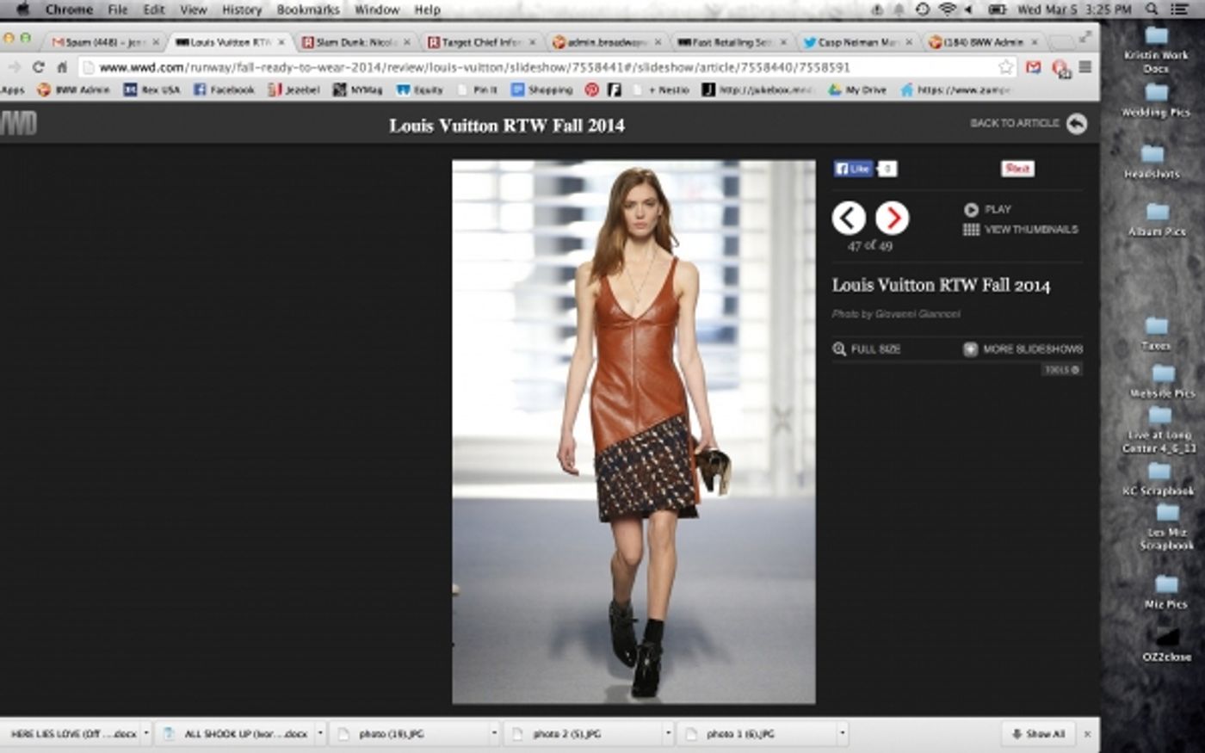Switch to the Target Chief Info tab
This screenshot has height=753, width=1205.
tap(480, 42)
